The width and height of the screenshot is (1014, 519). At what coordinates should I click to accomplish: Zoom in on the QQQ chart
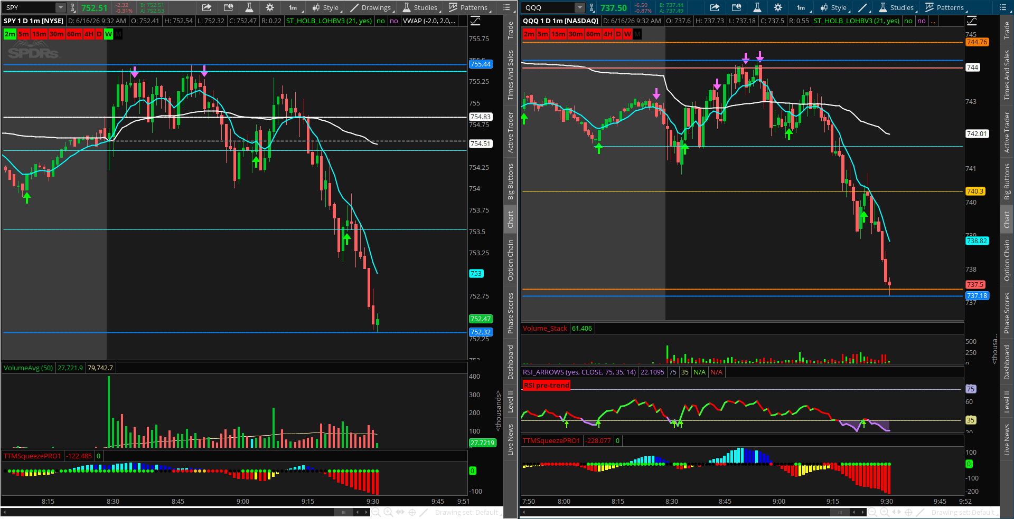[x=885, y=512]
